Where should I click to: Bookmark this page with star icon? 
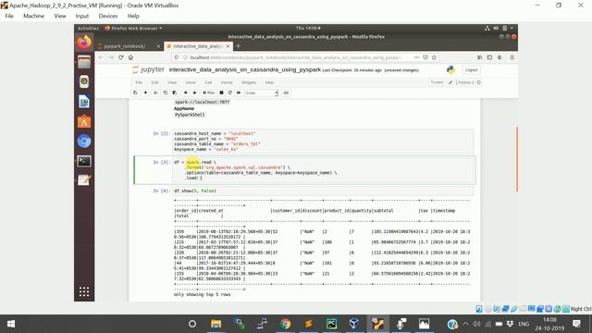tap(434, 57)
